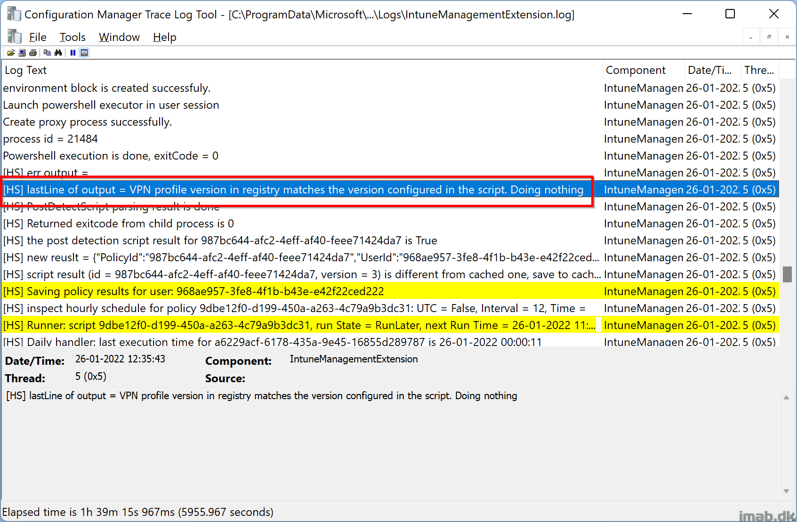Viewport: 797px width, 522px height.
Task: Select '[HS] Returned exitcode from child process' row
Action: pyautogui.click(x=390, y=224)
